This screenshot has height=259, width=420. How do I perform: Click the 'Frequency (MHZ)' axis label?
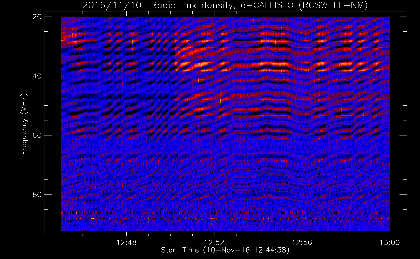tap(24, 124)
